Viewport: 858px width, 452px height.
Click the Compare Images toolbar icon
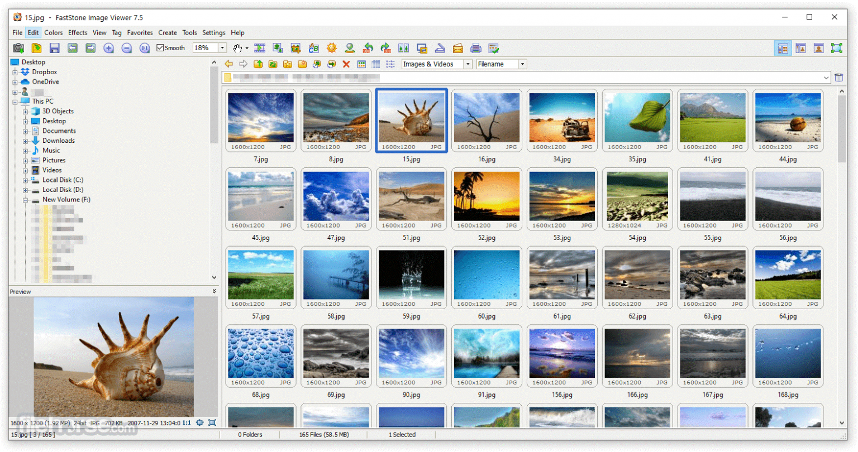[x=404, y=48]
